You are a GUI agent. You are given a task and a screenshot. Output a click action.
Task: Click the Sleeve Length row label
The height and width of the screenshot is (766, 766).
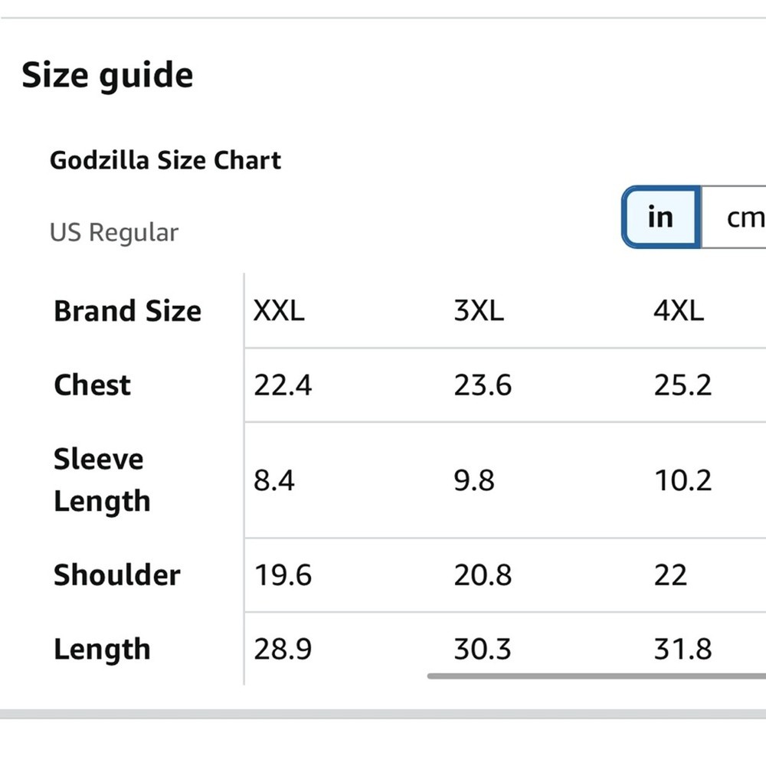(101, 480)
